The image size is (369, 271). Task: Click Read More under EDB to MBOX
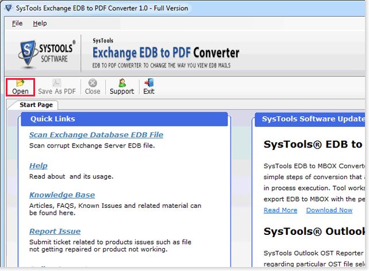tap(280, 210)
